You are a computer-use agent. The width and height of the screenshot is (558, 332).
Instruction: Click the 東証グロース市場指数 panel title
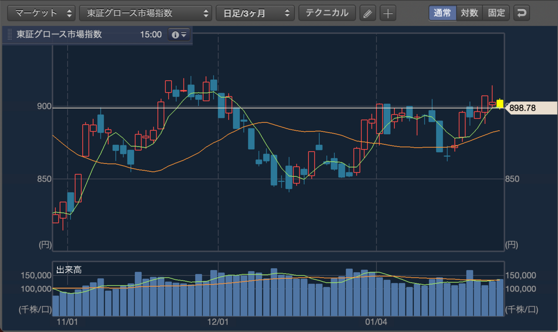click(59, 34)
